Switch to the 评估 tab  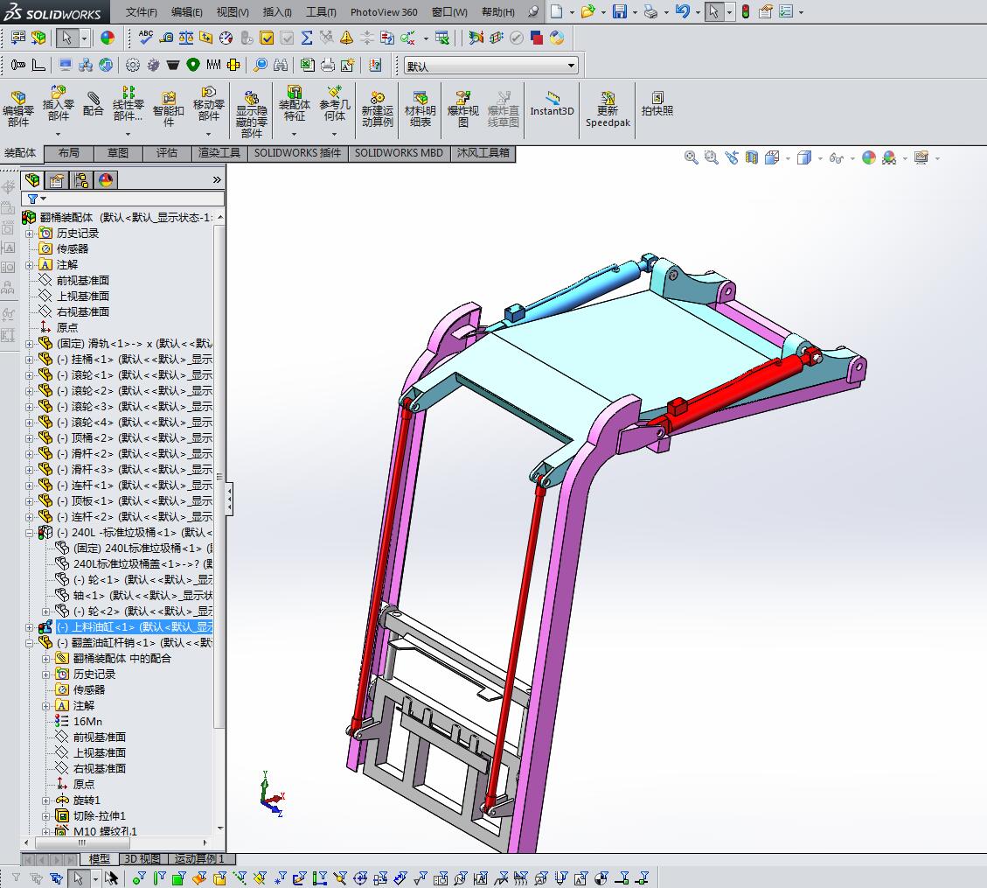(x=166, y=153)
